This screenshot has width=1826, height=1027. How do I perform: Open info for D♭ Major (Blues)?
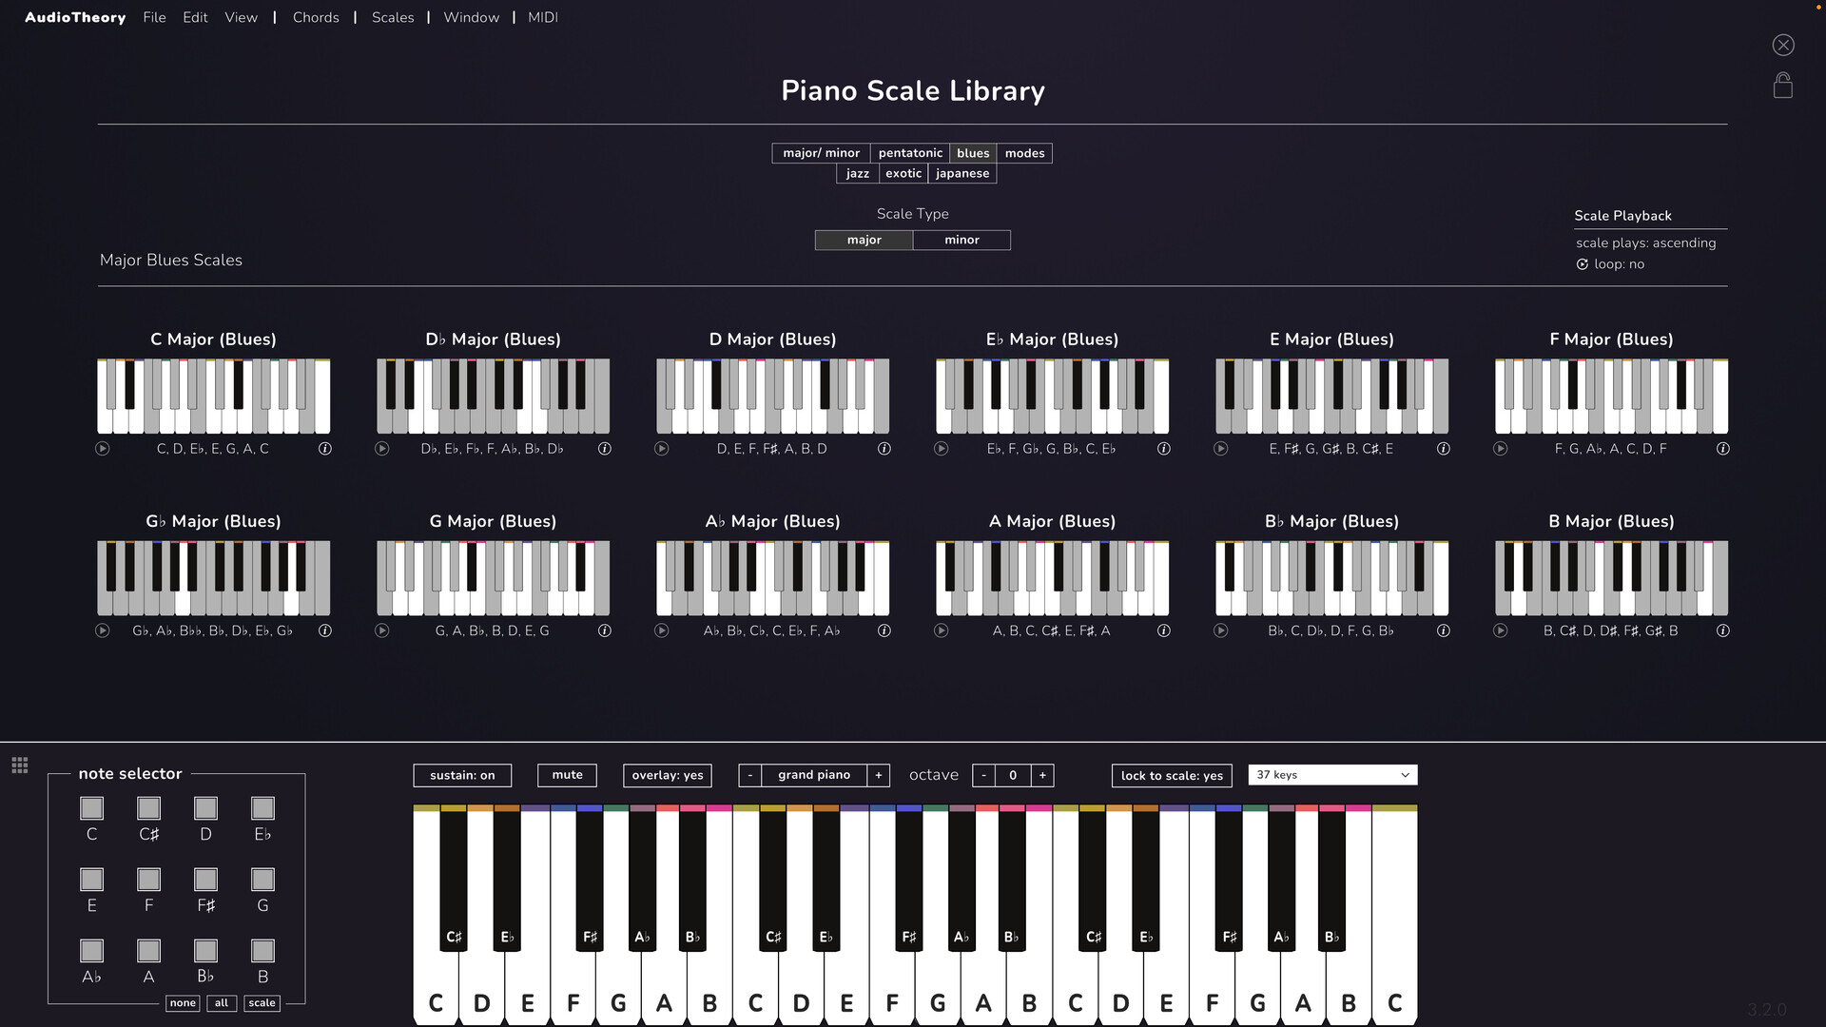tap(605, 449)
